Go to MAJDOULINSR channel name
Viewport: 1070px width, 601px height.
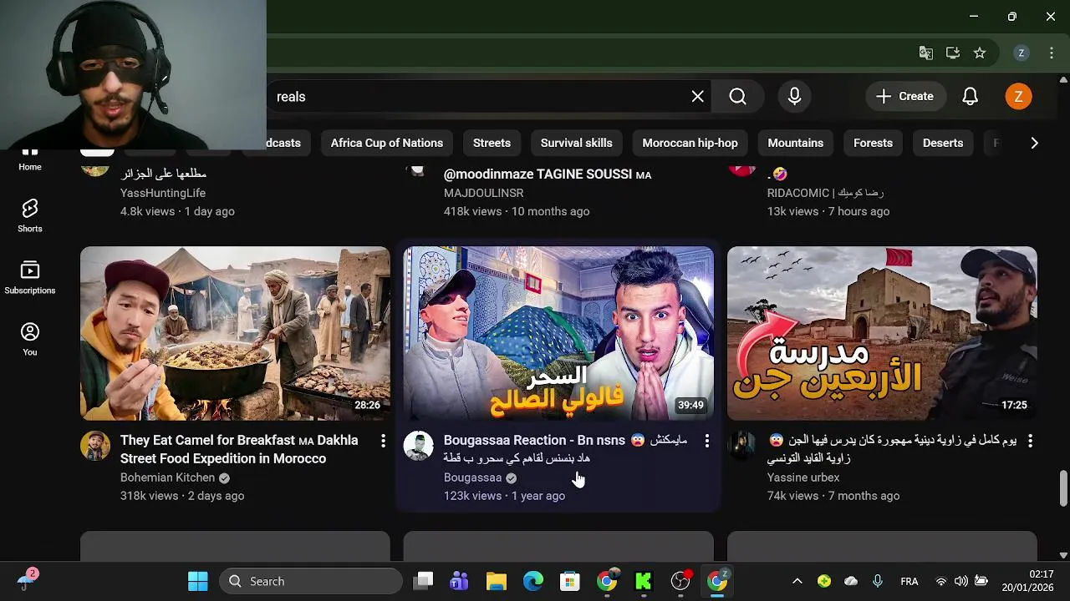[x=483, y=193]
